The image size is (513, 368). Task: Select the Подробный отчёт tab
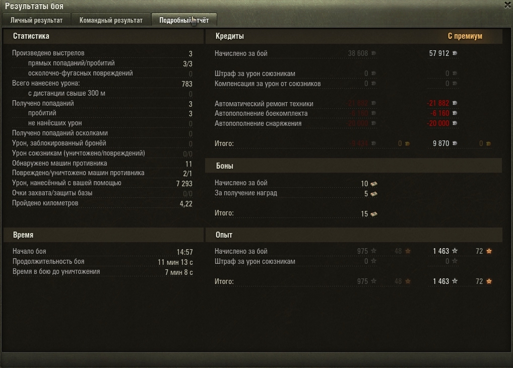point(184,20)
